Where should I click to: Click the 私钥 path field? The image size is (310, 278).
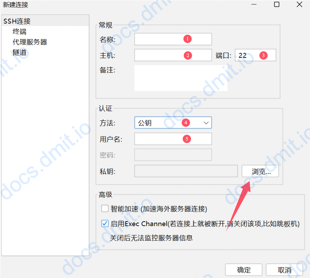(x=186, y=171)
